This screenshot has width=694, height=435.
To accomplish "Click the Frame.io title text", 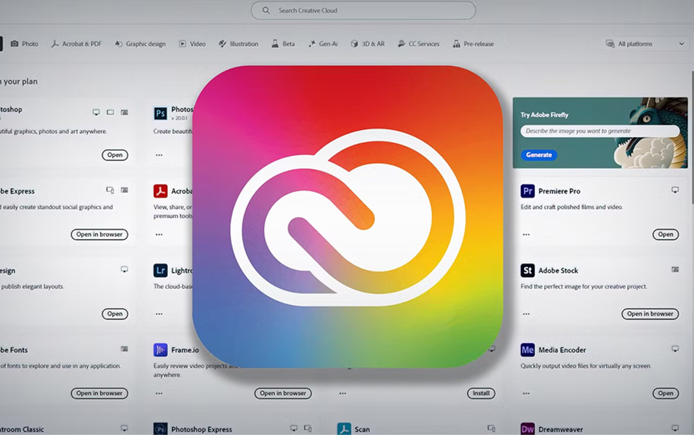I will [x=185, y=350].
